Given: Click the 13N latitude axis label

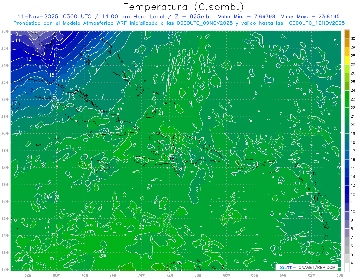Looking at the screenshot, I should click(4, 253).
